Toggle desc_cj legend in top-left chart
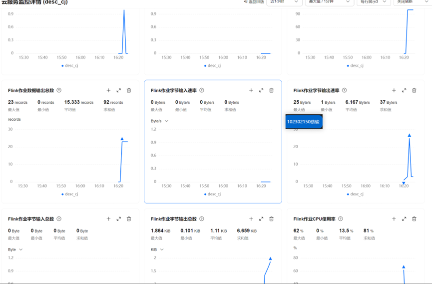 (x=70, y=65)
